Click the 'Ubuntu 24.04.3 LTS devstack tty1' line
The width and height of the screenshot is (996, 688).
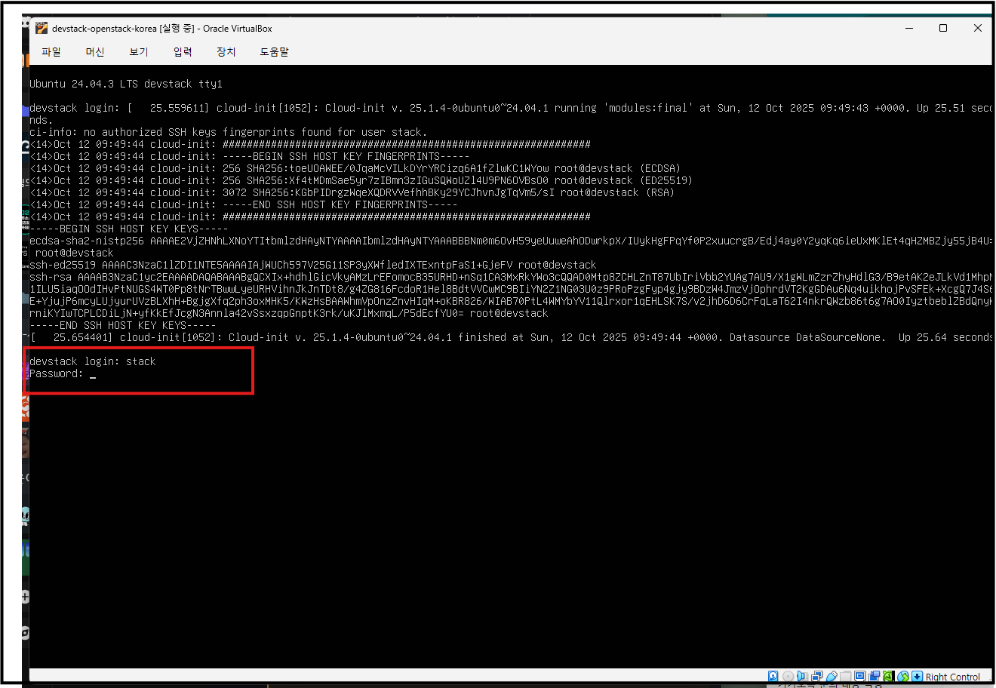126,84
